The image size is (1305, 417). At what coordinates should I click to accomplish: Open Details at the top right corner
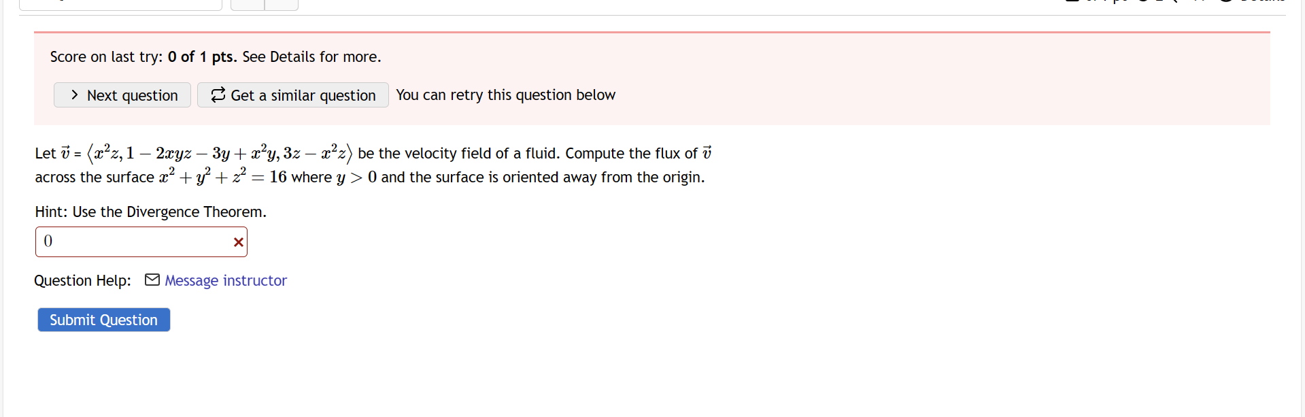1252,1
